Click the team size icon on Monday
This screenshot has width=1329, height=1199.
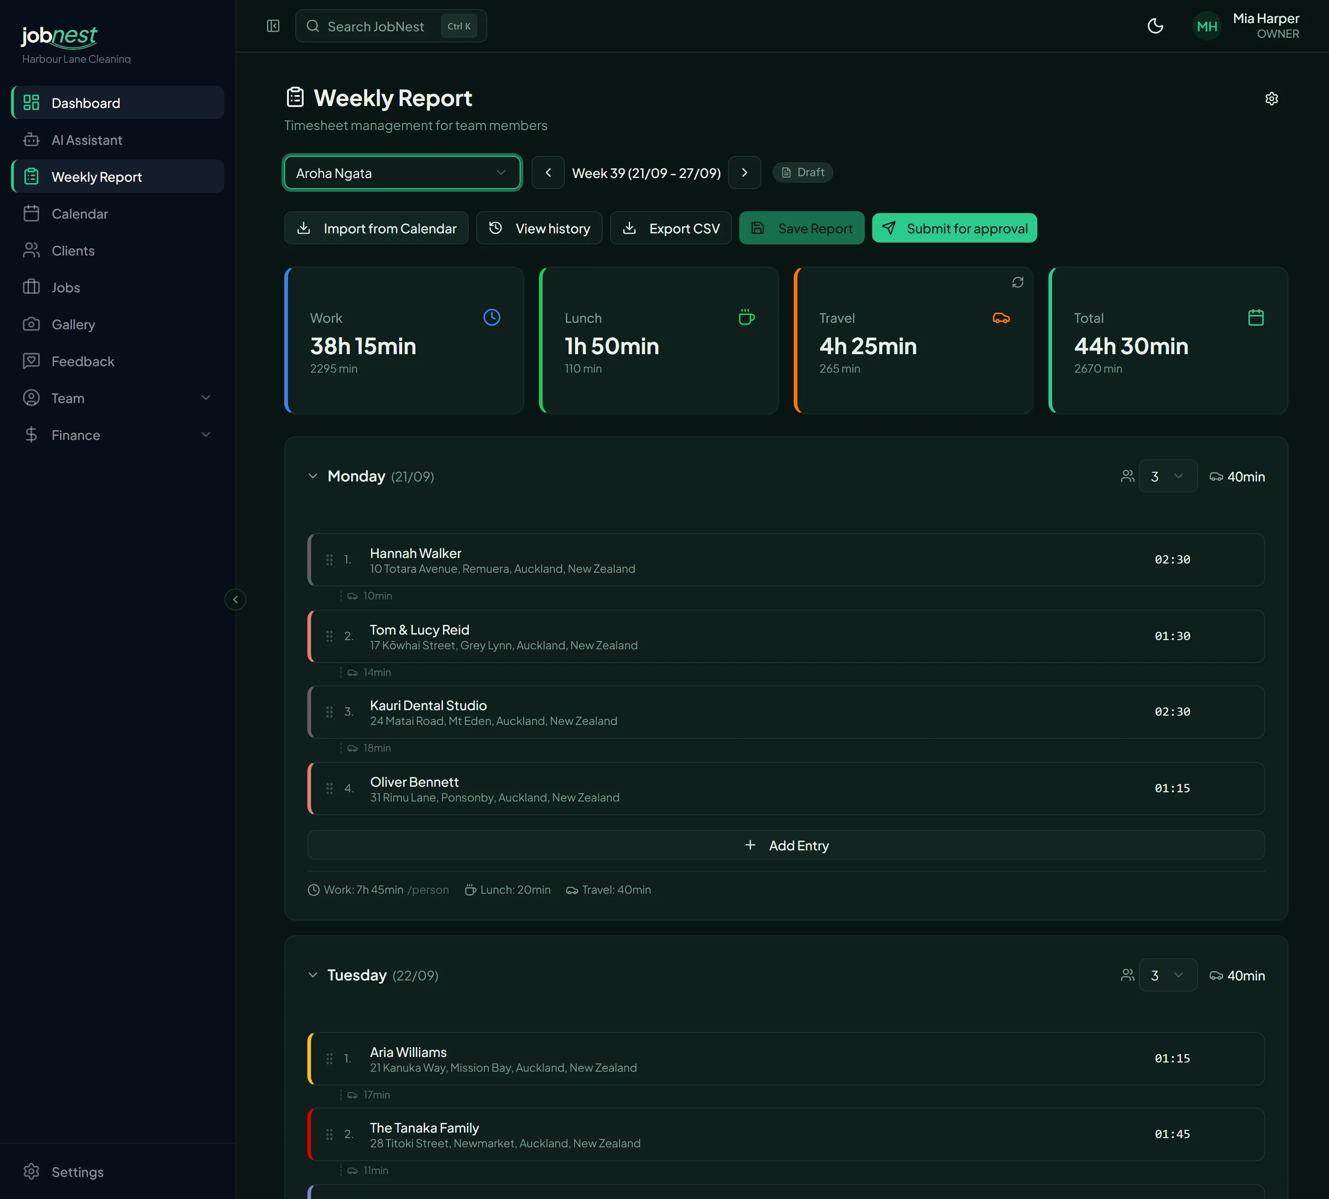(1127, 476)
